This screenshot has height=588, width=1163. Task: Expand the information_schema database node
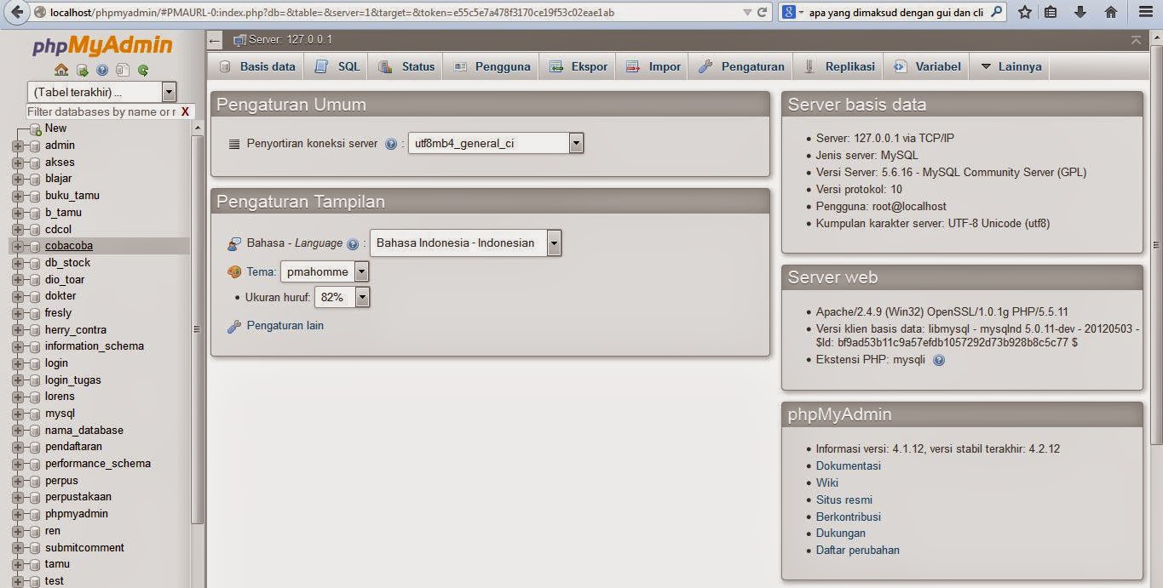click(17, 346)
